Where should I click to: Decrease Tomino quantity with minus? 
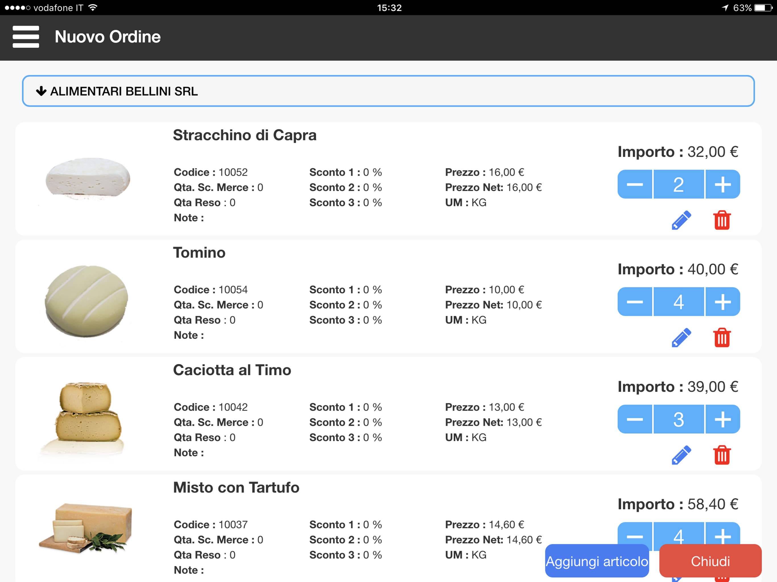pyautogui.click(x=635, y=302)
